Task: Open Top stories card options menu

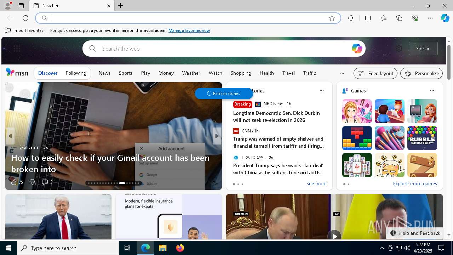Action: pos(322,91)
